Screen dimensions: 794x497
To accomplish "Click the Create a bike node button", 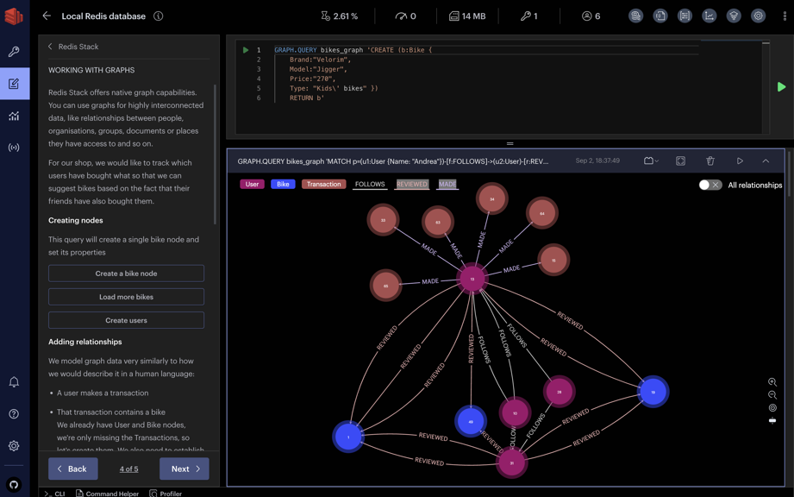I will pos(126,274).
